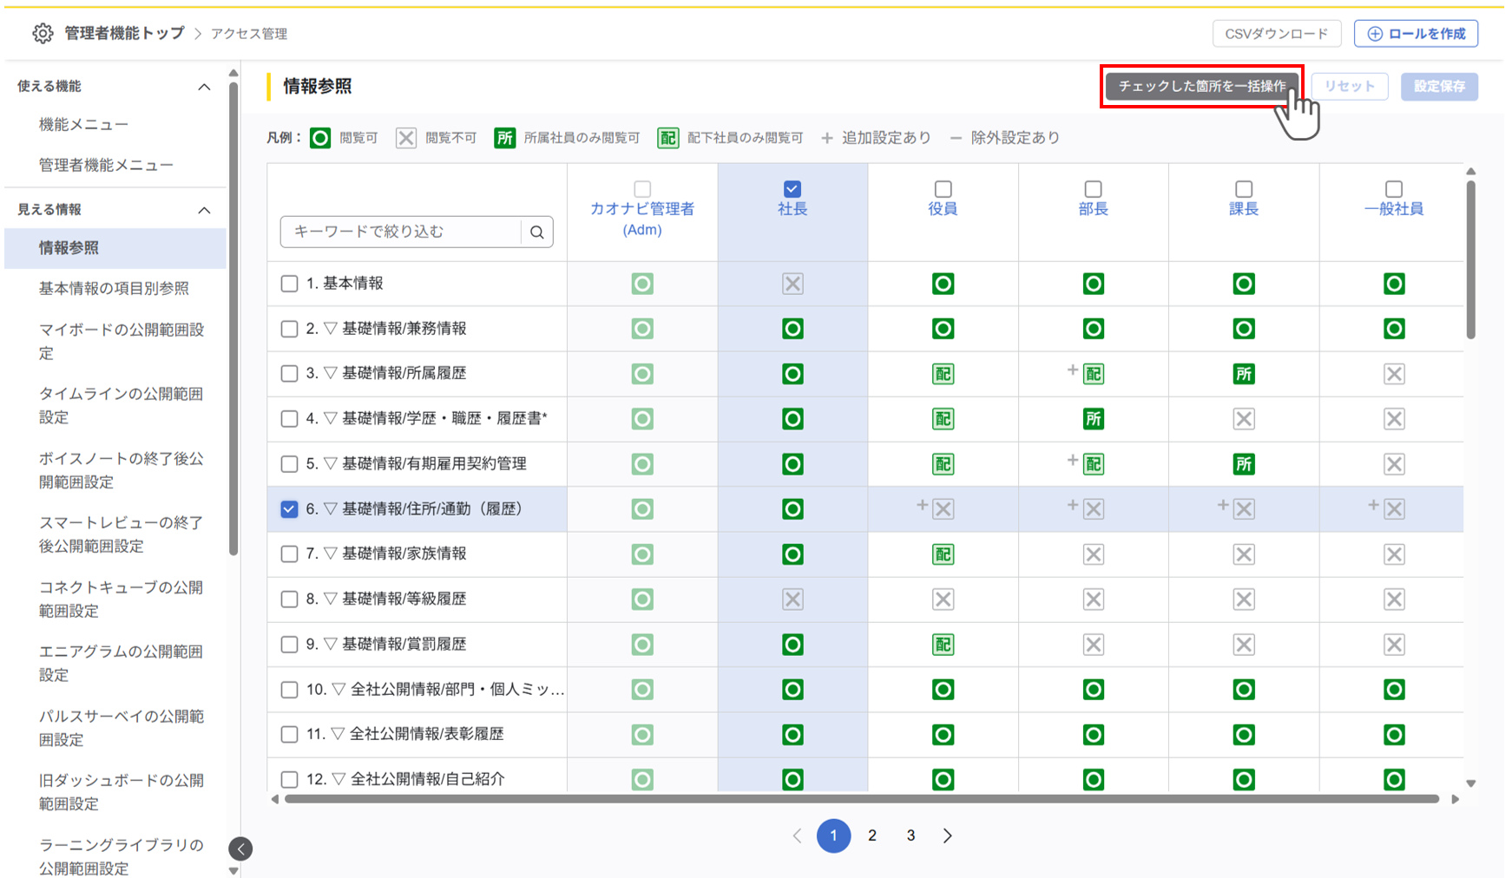1505x878 pixels.
Task: Check the row 9. 賞罰履歴 checkbox
Action: pyautogui.click(x=290, y=645)
